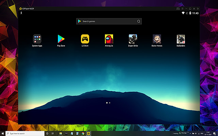Open File Explorer from the taskbar
Image resolution: width=218 pixels, height=136 pixels.
[x=60, y=133]
